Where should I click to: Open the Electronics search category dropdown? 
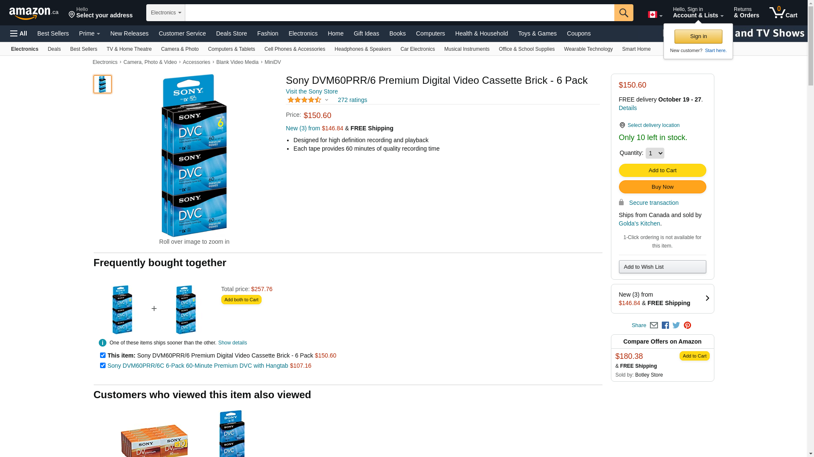pos(166,13)
